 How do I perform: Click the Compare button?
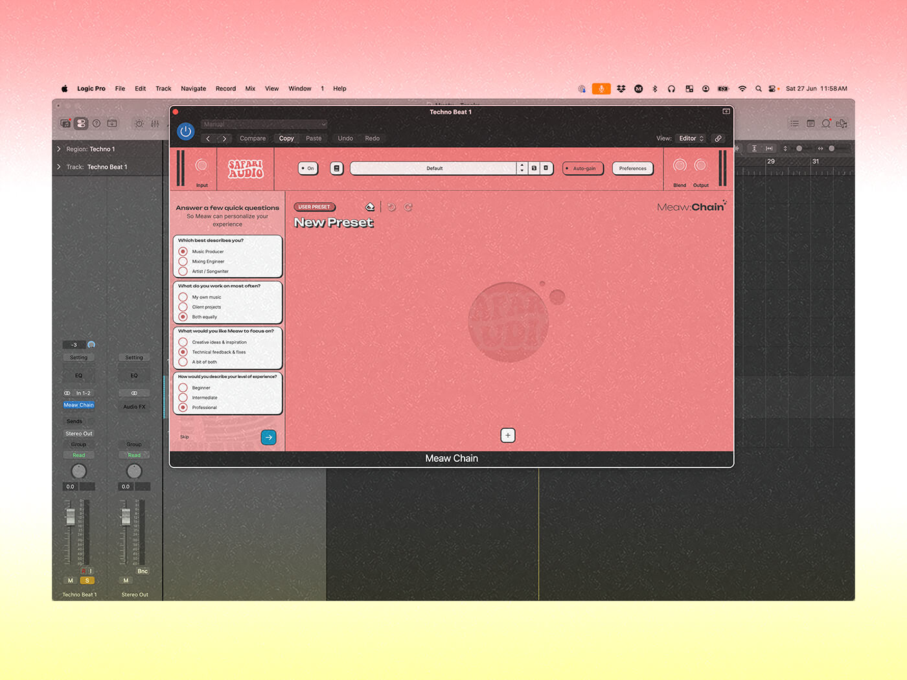(253, 139)
